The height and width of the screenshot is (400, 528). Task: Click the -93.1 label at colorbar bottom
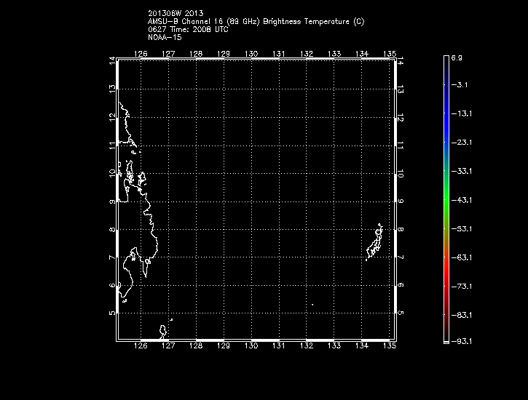click(x=461, y=341)
